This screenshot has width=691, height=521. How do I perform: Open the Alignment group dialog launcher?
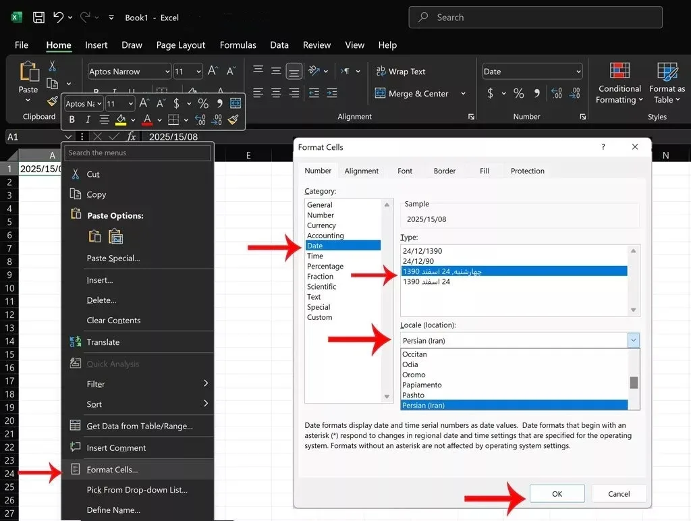pos(471,117)
